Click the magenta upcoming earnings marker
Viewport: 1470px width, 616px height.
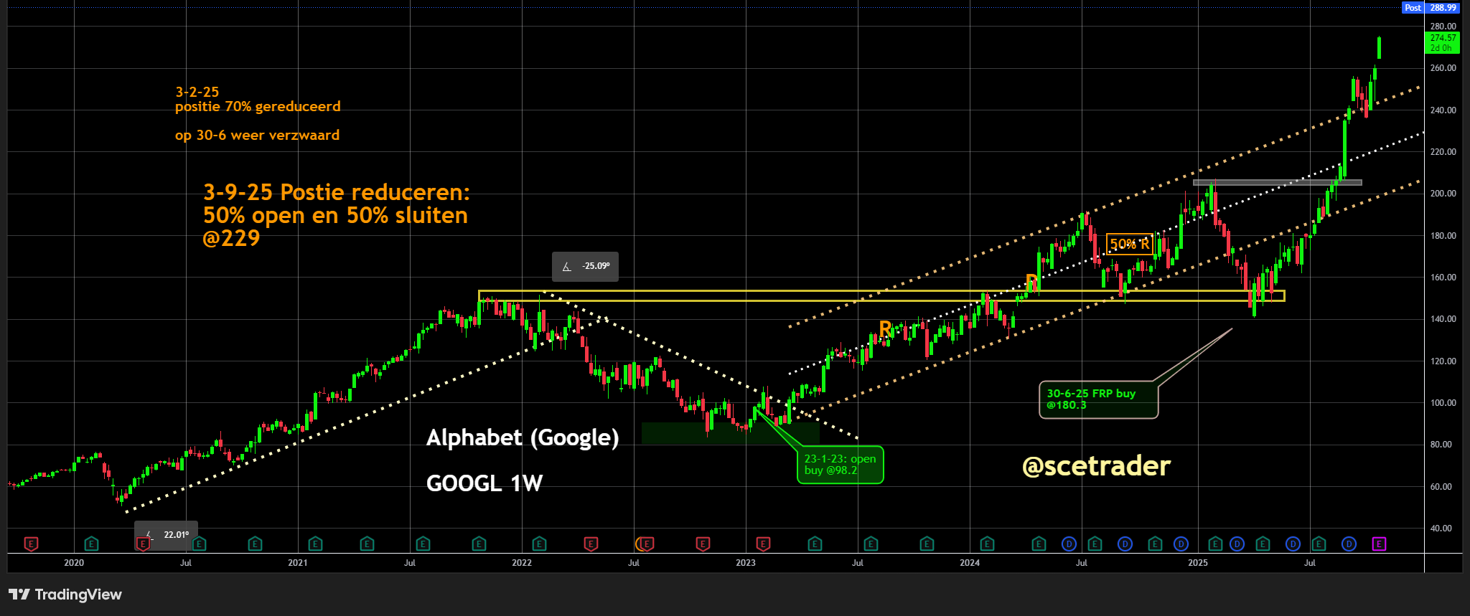1379,544
